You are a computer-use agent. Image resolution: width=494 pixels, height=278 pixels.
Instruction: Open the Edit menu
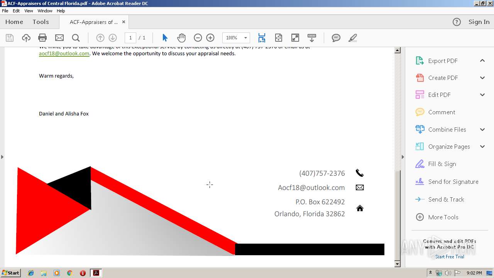[16, 11]
